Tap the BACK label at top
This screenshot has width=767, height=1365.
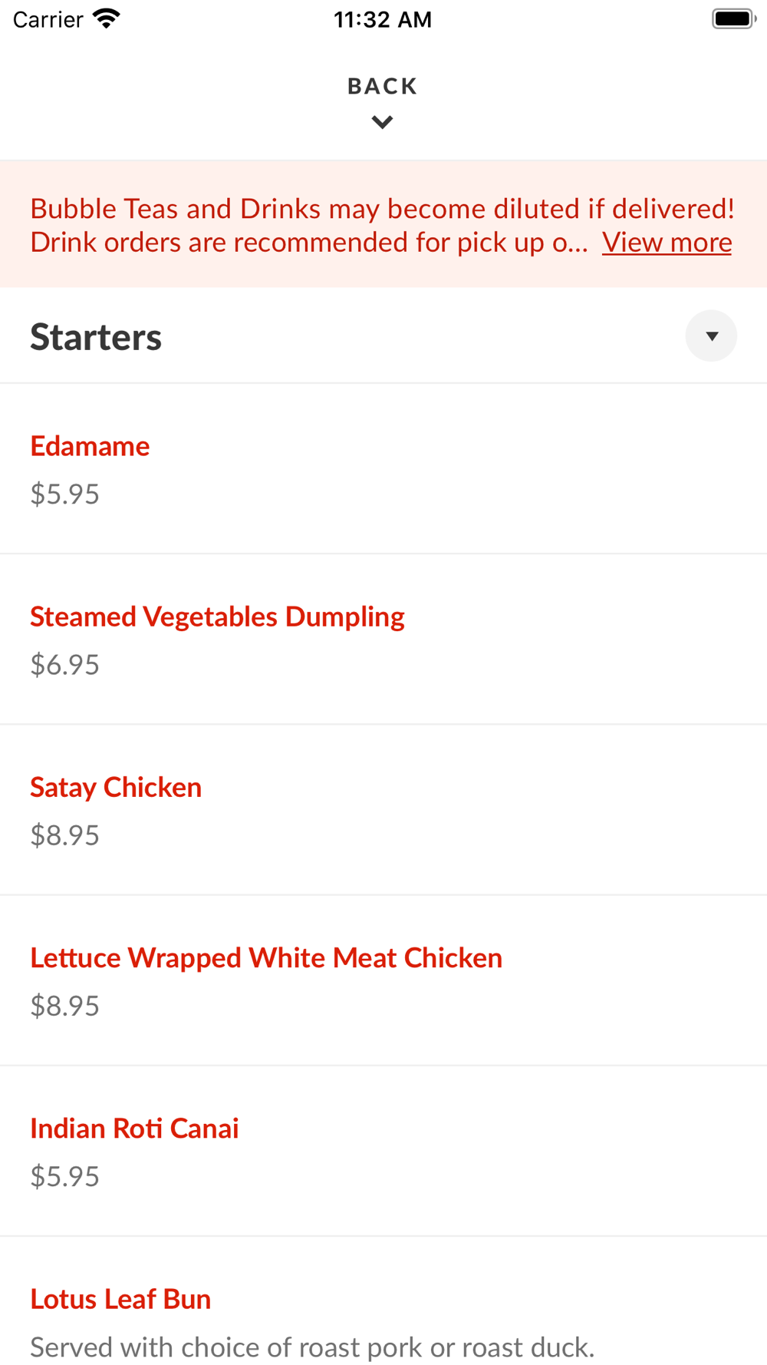coord(383,86)
